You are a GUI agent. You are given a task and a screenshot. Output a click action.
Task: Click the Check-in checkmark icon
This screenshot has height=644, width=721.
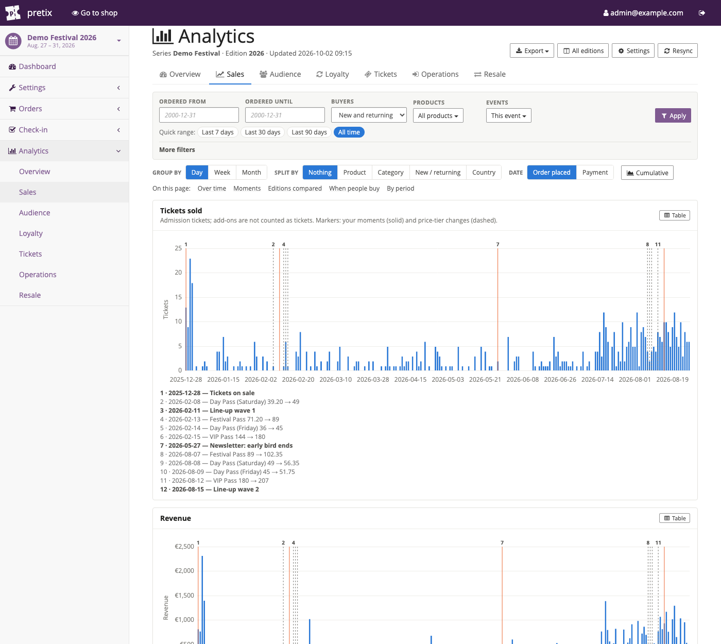pos(12,130)
